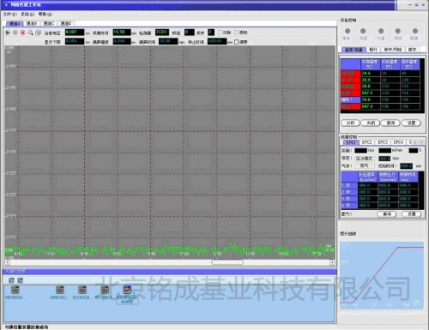
Task: Click the 降温 status indicator circle
Action: 415,31
